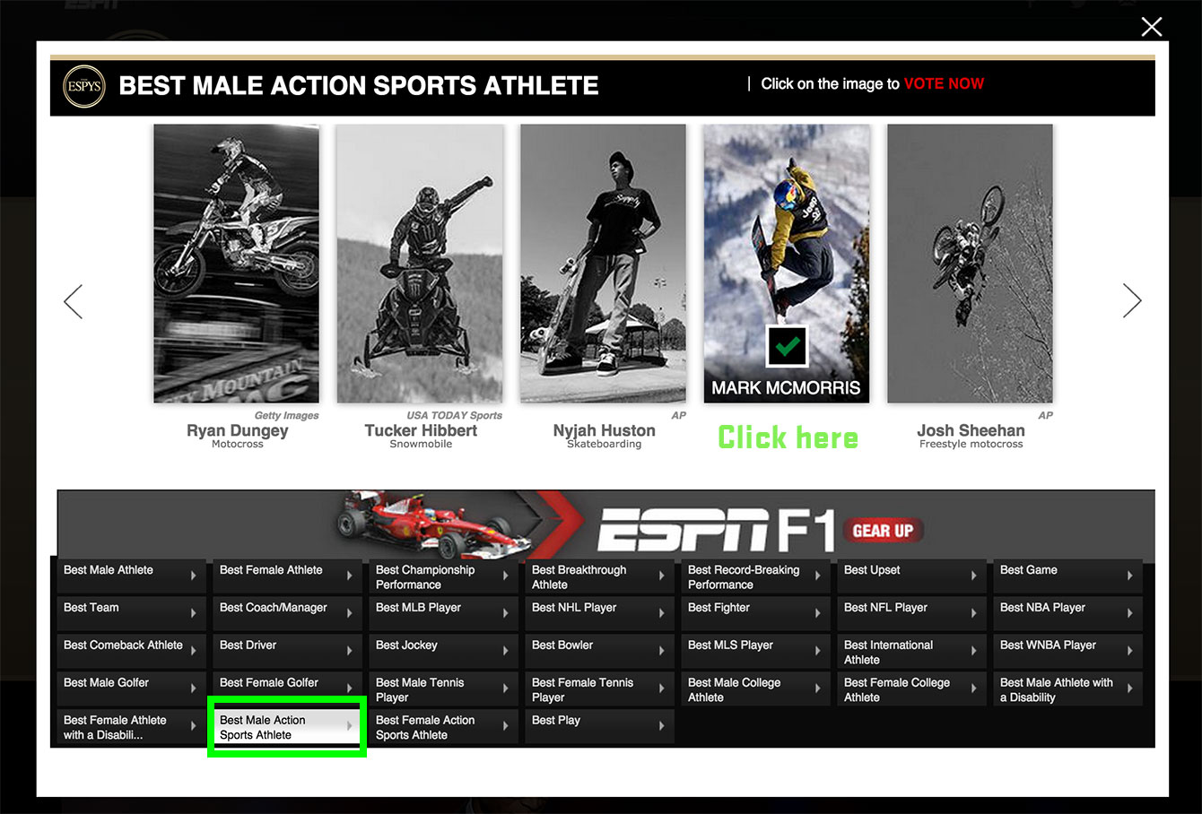The width and height of the screenshot is (1202, 814).
Task: Click the MARK MCMORRIS name overlay
Action: [786, 388]
